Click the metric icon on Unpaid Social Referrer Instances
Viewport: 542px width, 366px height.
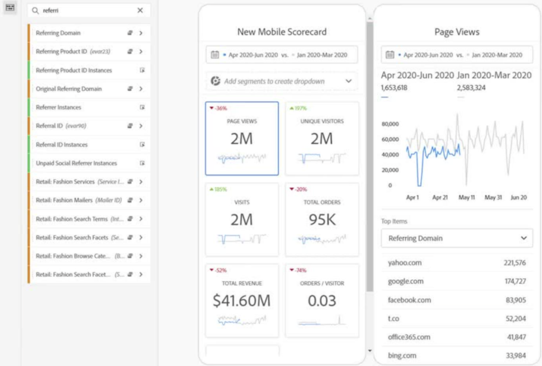click(x=142, y=163)
